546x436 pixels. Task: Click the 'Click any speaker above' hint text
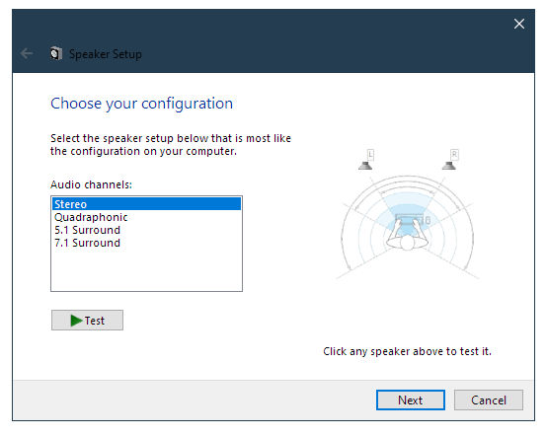point(407,351)
